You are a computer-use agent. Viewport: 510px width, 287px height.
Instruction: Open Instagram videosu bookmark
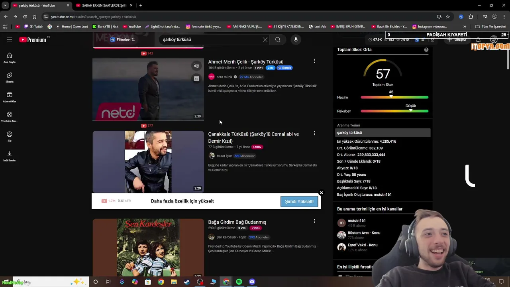(430, 27)
